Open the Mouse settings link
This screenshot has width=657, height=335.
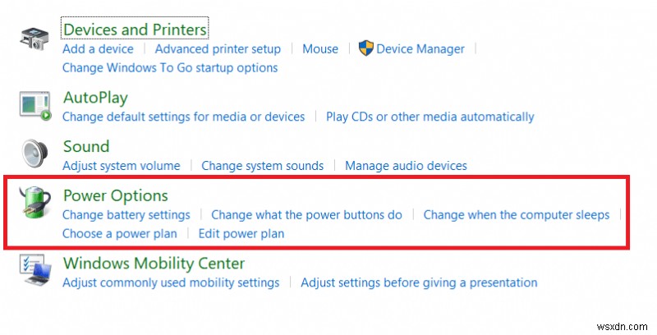[x=320, y=49]
